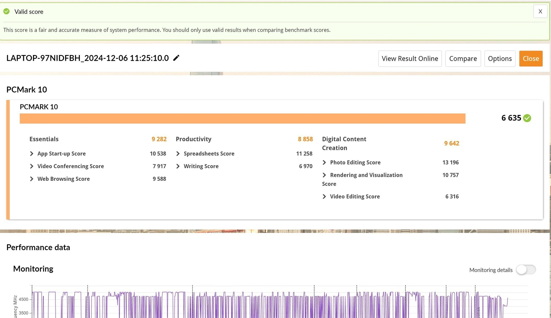The image size is (551, 318).
Task: Click the Performance data heading
Action: pyautogui.click(x=38, y=247)
